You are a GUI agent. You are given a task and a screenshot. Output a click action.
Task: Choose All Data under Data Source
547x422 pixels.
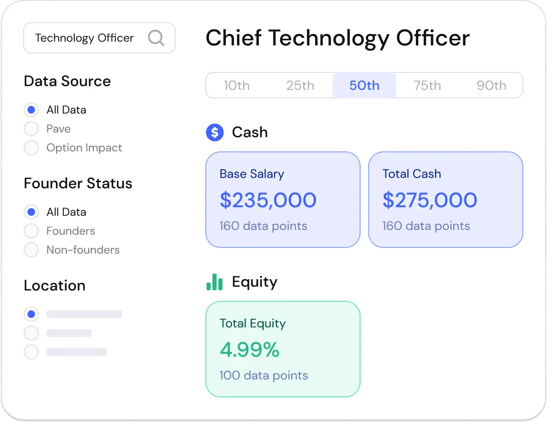[31, 110]
